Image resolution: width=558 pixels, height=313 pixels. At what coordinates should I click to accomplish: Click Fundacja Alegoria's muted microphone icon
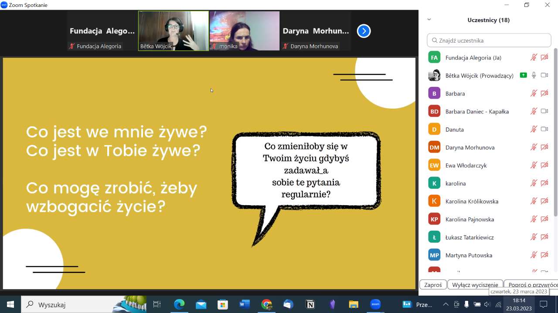click(x=534, y=57)
